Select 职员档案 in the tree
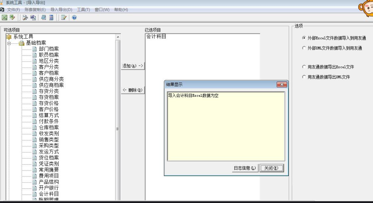Viewport: 373px width, 203px height. click(x=49, y=55)
